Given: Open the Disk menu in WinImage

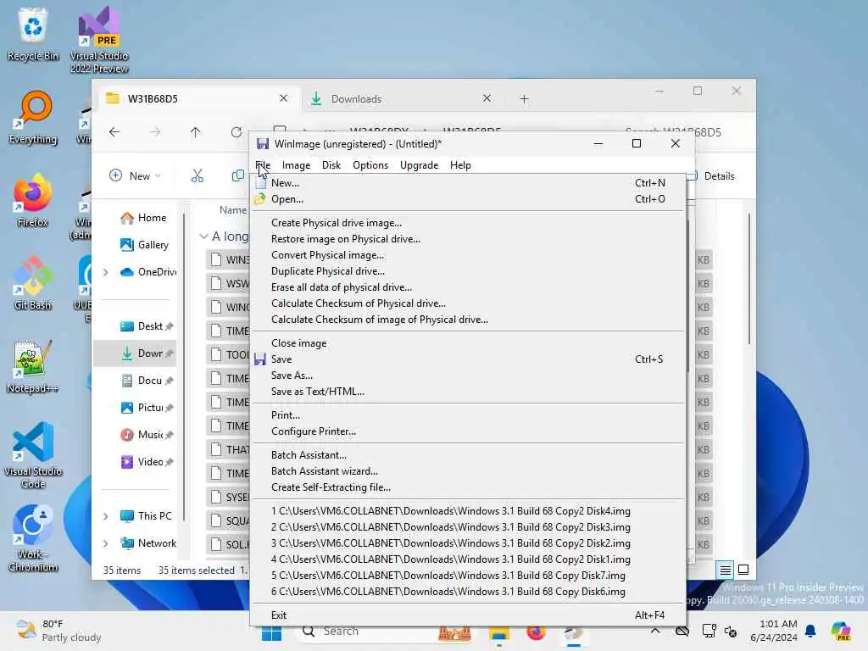Looking at the screenshot, I should point(331,165).
